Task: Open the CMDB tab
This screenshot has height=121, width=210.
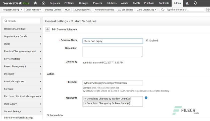Action: pyautogui.click(x=136, y=3)
